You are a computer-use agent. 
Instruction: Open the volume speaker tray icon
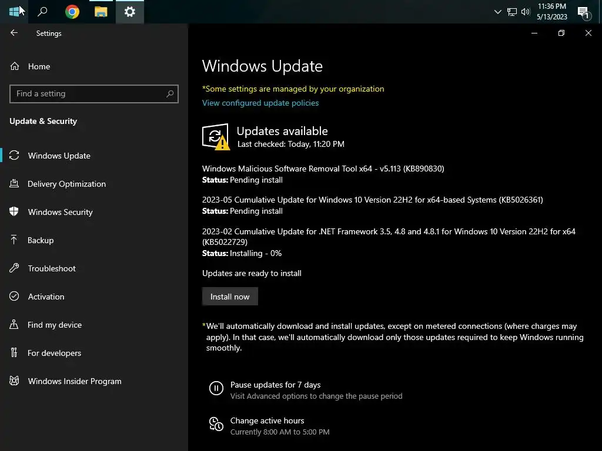pos(526,12)
